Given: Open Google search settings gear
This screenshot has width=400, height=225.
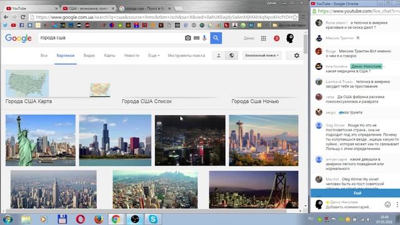Looking at the screenshot, I should tap(296, 56).
